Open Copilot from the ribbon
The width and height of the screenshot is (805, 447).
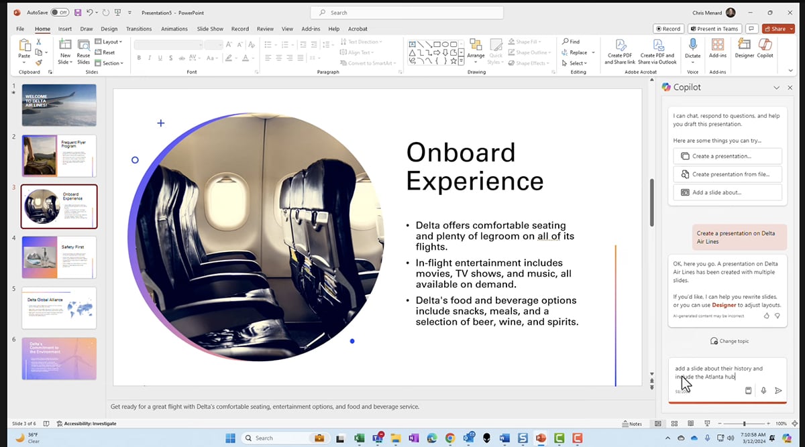click(x=765, y=52)
